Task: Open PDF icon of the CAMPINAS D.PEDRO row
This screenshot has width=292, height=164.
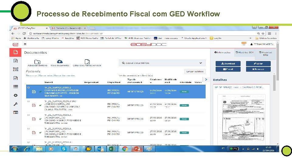Action: tap(34, 92)
